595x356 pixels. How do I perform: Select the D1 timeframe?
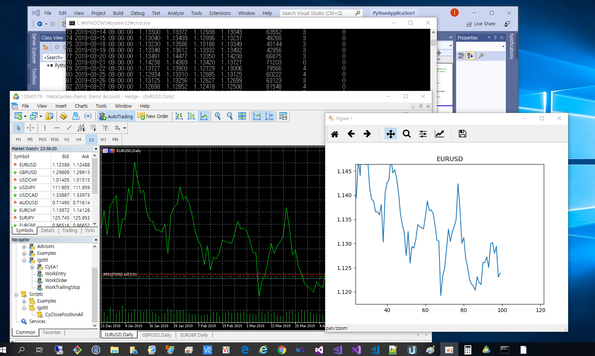coord(91,140)
